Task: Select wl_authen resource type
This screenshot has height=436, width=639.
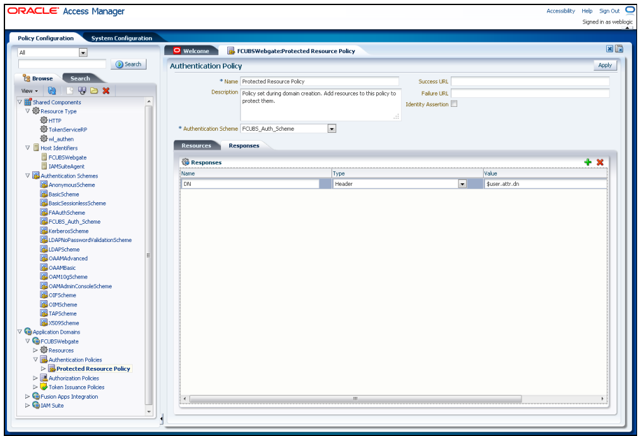Action: (61, 139)
